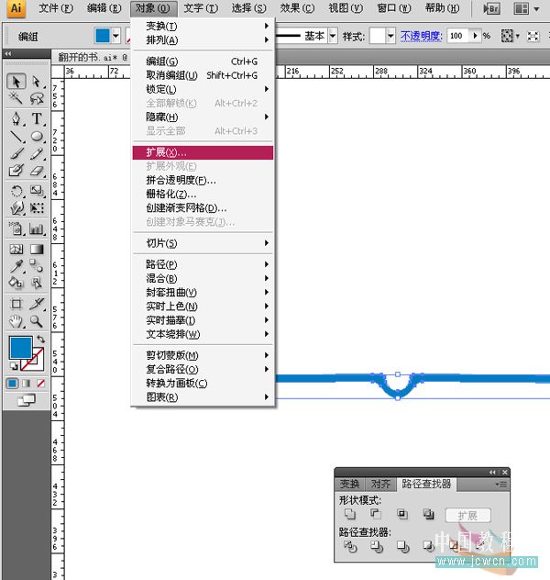Screen dimensions: 550x580
Task: Select the Rotate tool
Action: click(16, 191)
